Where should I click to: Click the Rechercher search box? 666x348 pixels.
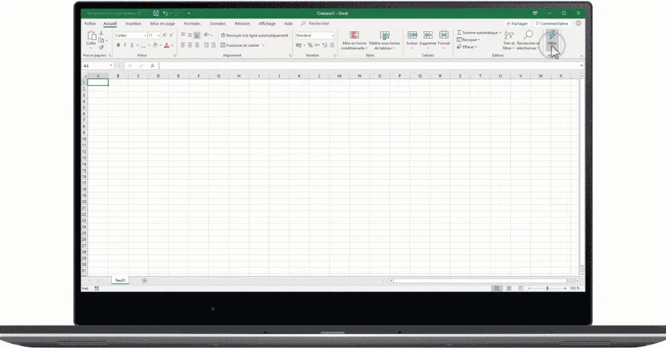pyautogui.click(x=315, y=24)
